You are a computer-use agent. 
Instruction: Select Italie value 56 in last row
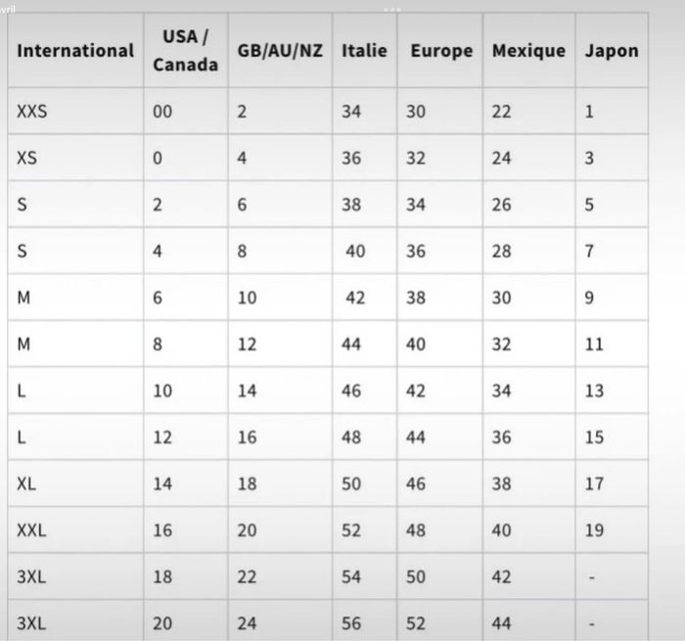click(x=351, y=623)
